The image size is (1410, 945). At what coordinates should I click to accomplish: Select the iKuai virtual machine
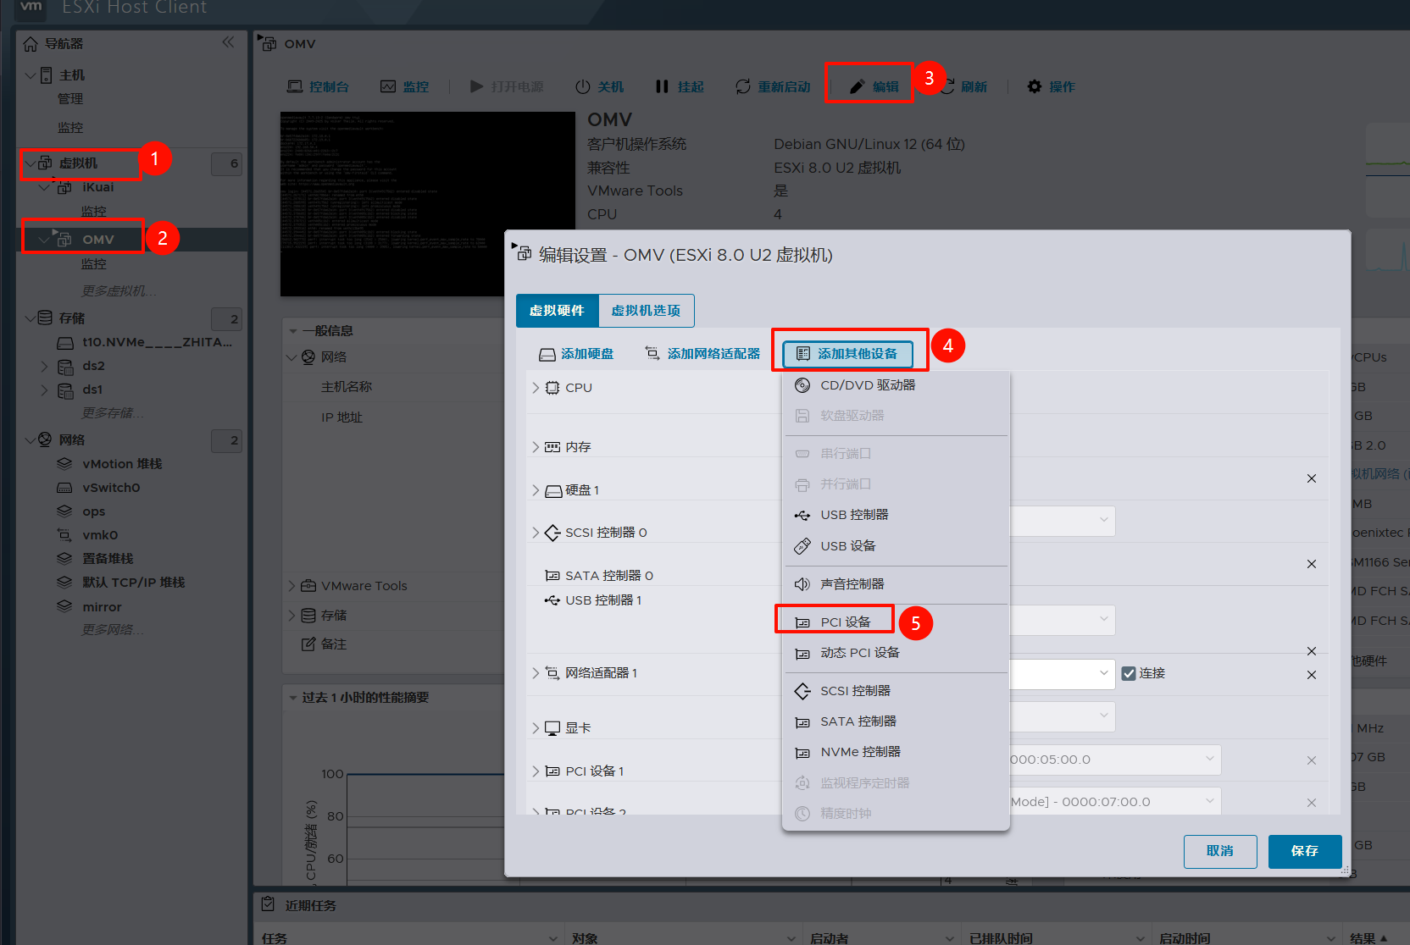click(98, 187)
